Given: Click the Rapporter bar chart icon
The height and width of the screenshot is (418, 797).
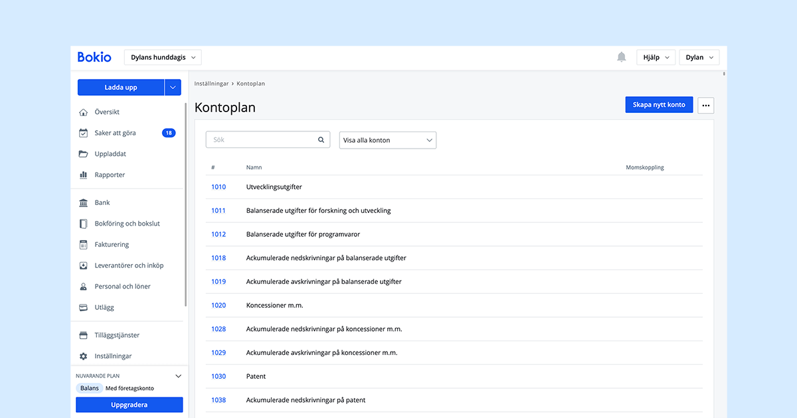Looking at the screenshot, I should click(x=83, y=175).
